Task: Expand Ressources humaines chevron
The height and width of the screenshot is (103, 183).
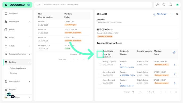Action: (x=30, y=54)
